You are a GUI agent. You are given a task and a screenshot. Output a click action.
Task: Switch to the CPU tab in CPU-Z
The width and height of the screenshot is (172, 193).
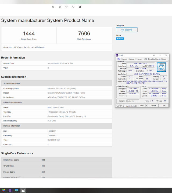pos(119,59)
